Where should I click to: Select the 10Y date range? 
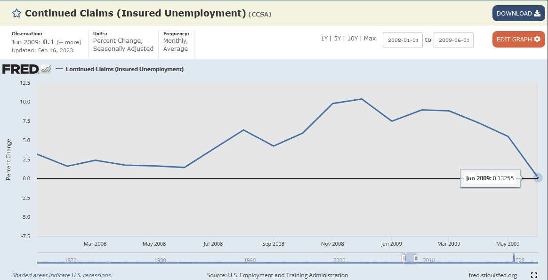pos(352,39)
